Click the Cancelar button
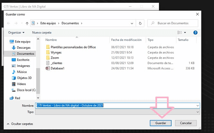 (x=186, y=123)
